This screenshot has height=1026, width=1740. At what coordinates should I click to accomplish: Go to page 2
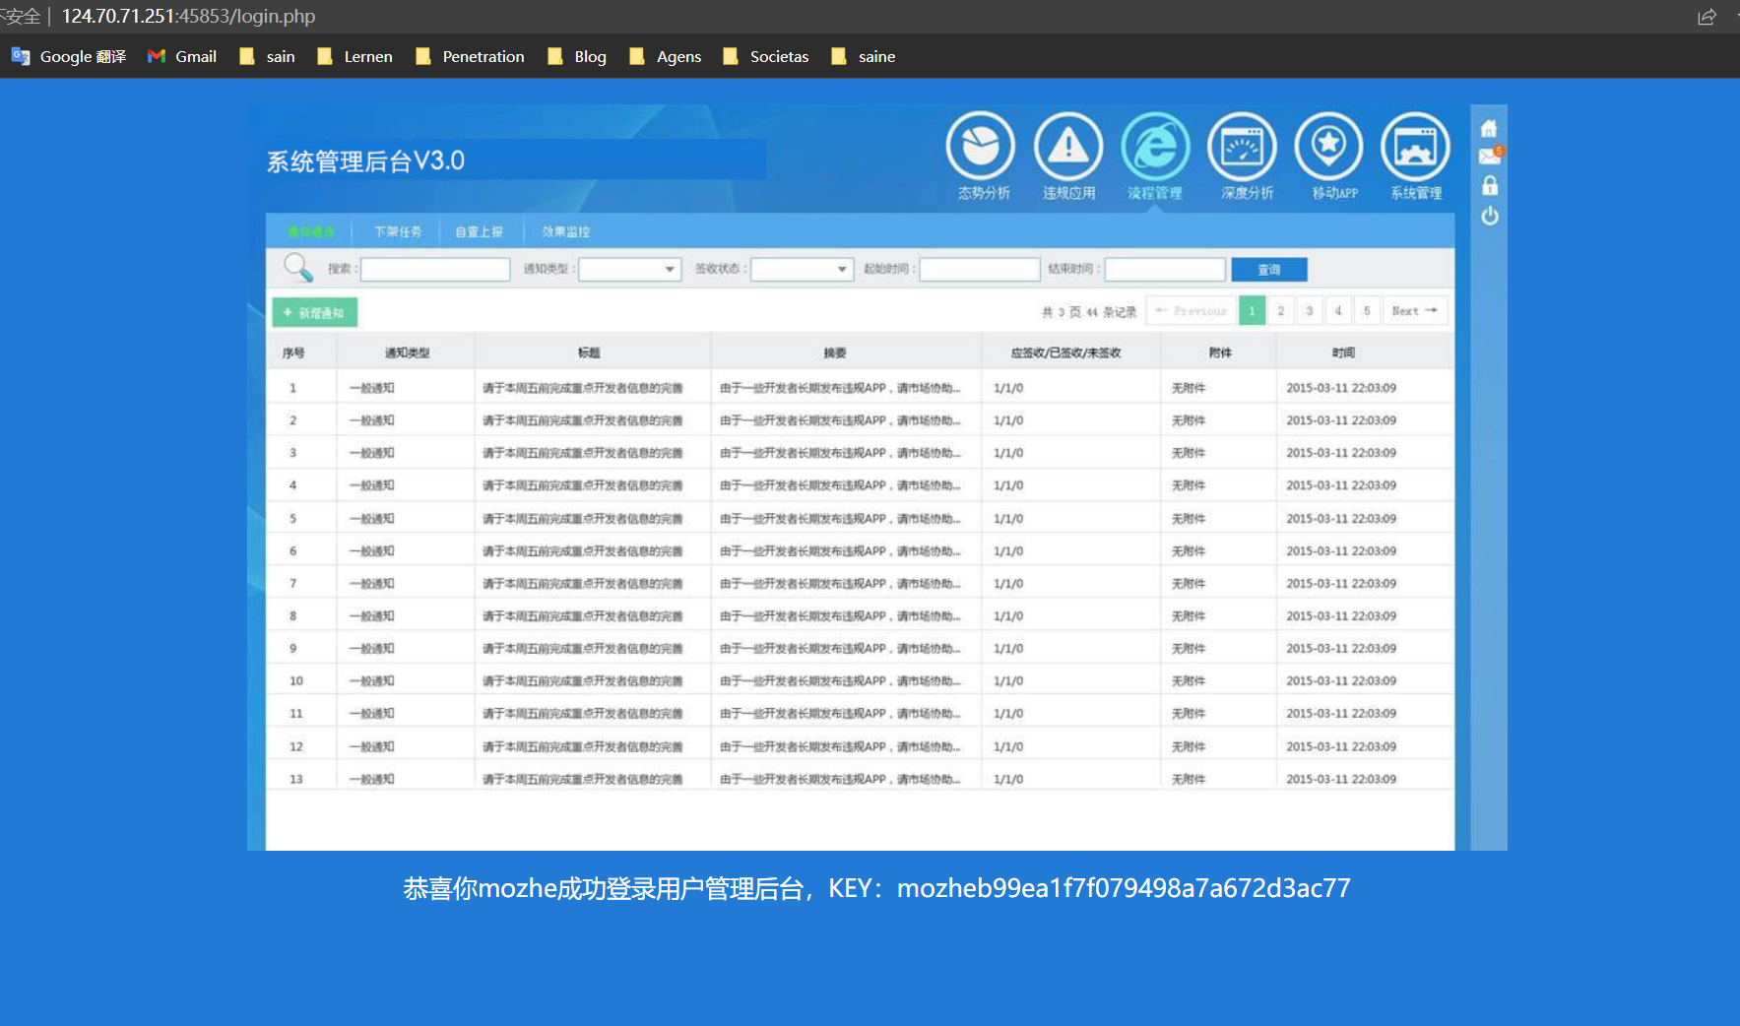coord(1281,311)
